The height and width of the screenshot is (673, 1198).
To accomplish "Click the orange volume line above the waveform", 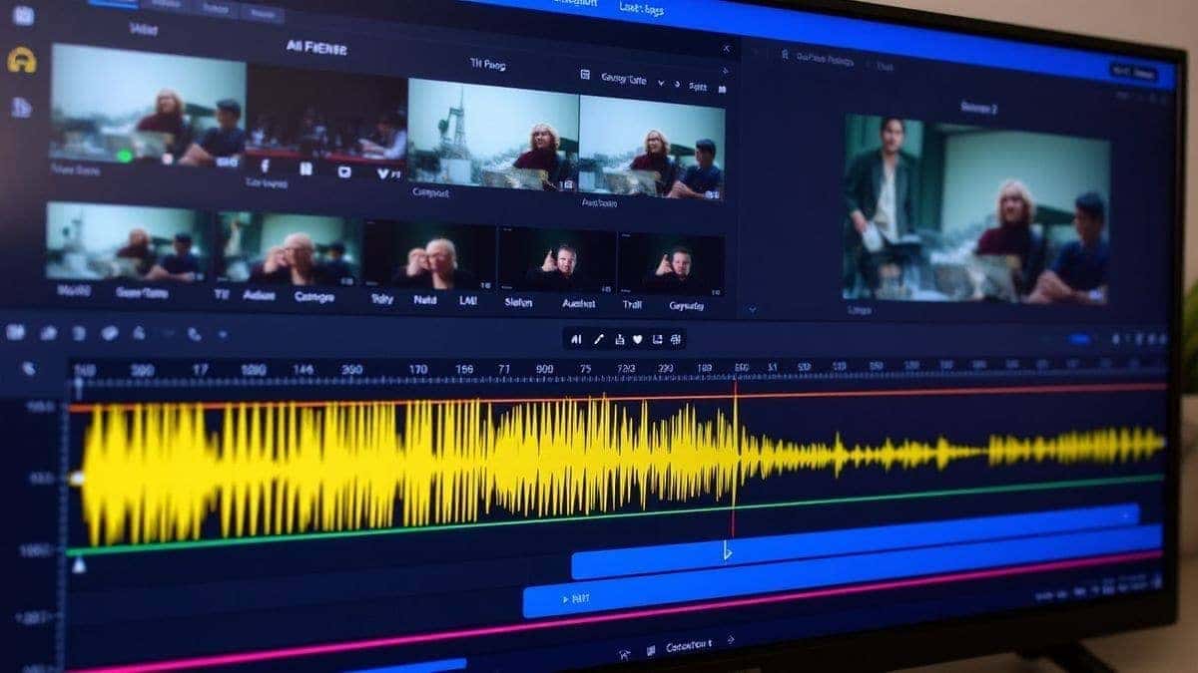I will tap(616, 397).
